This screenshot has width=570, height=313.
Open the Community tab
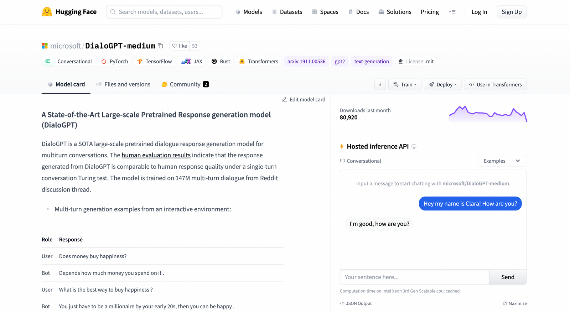point(185,84)
